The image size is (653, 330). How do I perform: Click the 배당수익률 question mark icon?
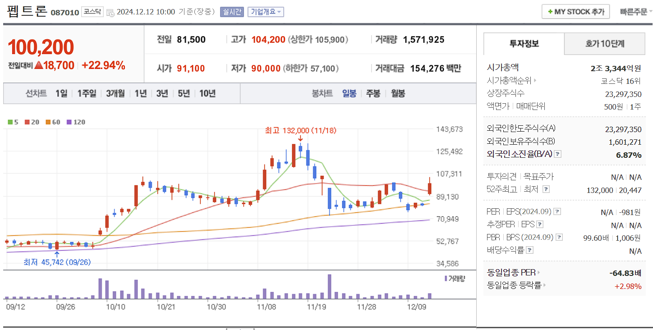click(530, 251)
